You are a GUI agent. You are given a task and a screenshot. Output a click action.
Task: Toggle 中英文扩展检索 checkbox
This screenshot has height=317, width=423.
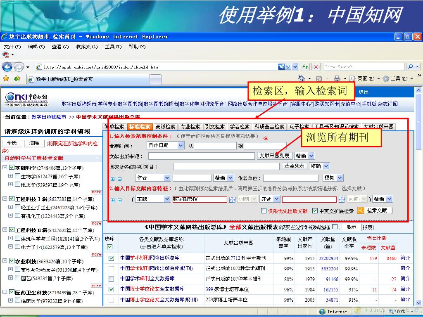[x=315, y=211]
